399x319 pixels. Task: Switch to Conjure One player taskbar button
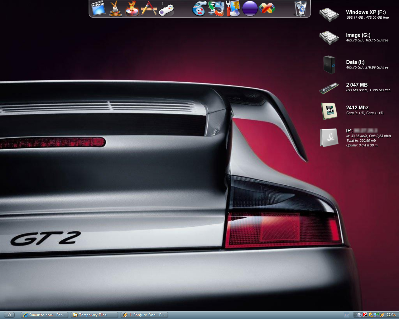tap(144, 315)
